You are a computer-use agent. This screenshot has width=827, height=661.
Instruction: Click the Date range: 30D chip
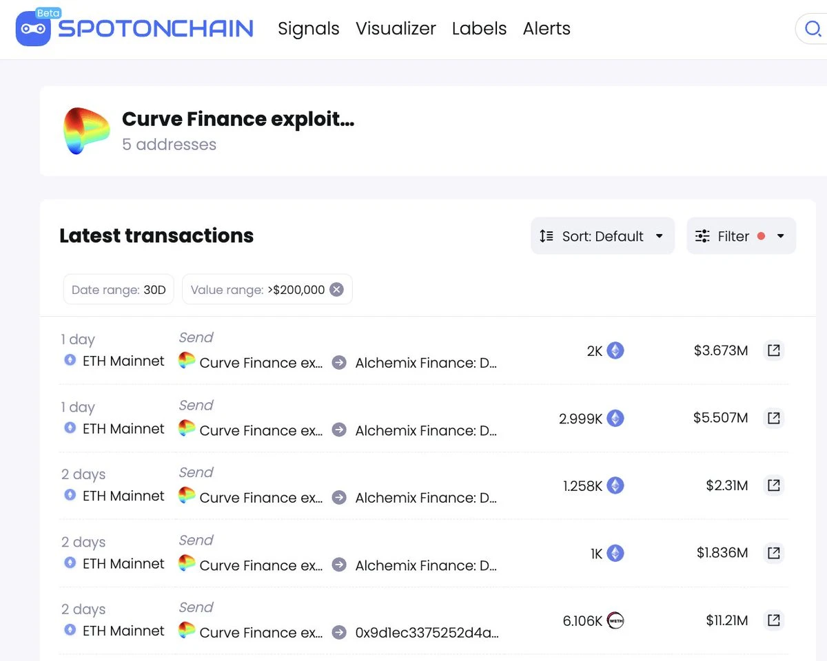tap(119, 290)
